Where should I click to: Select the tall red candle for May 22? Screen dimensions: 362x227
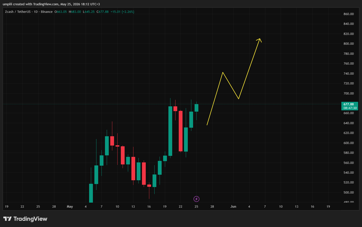[180, 131]
